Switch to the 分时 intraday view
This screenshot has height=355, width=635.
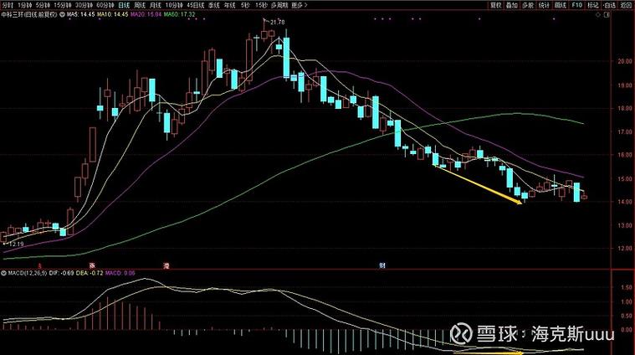pyautogui.click(x=8, y=5)
